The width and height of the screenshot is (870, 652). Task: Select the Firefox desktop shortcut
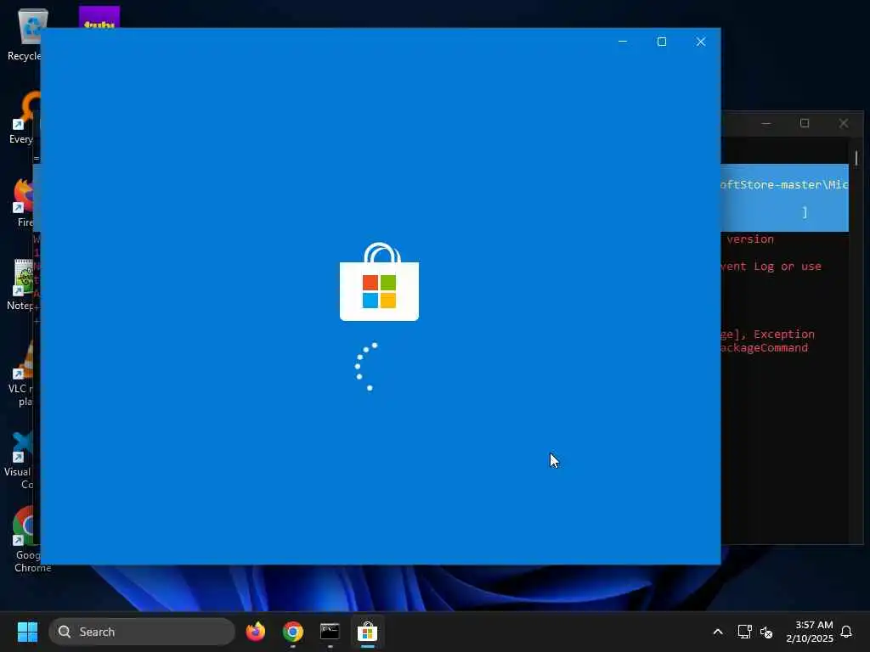click(x=25, y=202)
